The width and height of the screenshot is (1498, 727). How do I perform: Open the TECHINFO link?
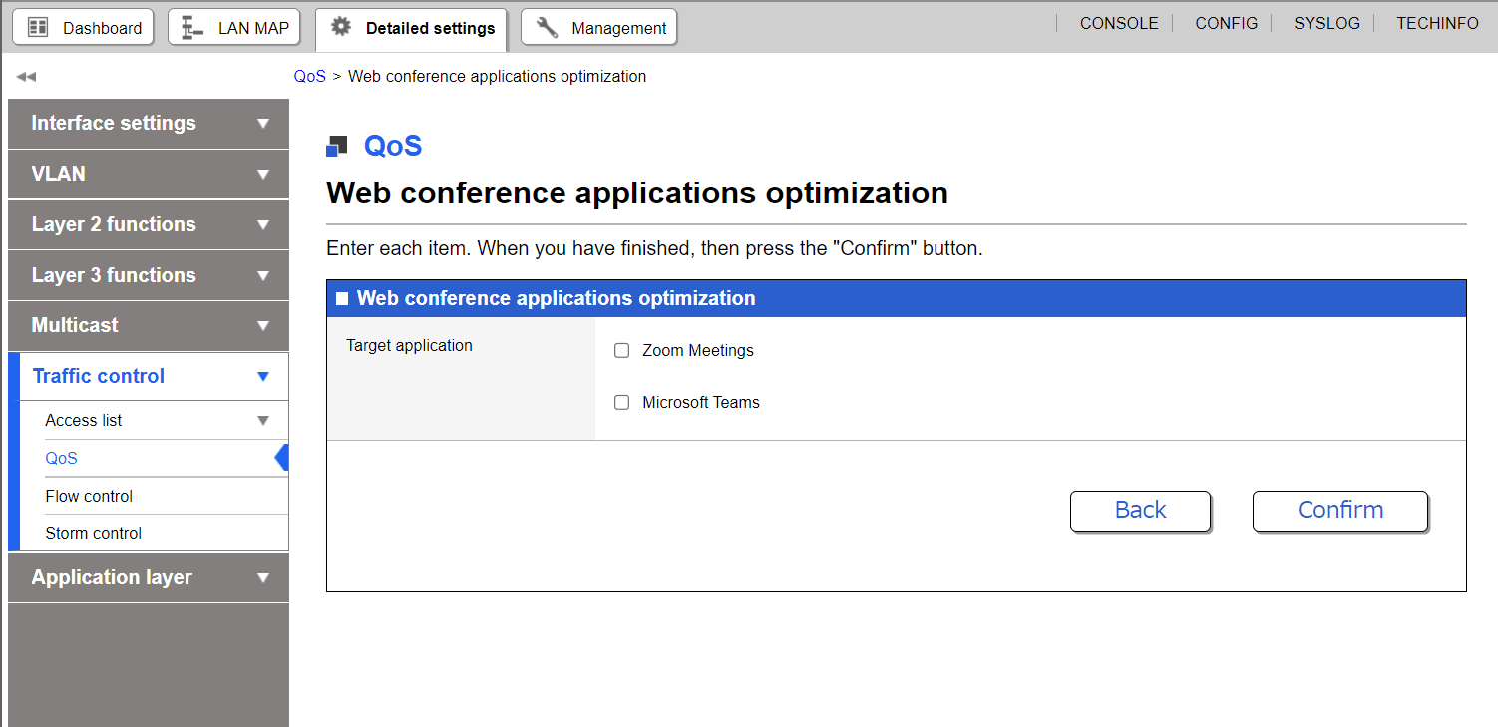pos(1437,23)
